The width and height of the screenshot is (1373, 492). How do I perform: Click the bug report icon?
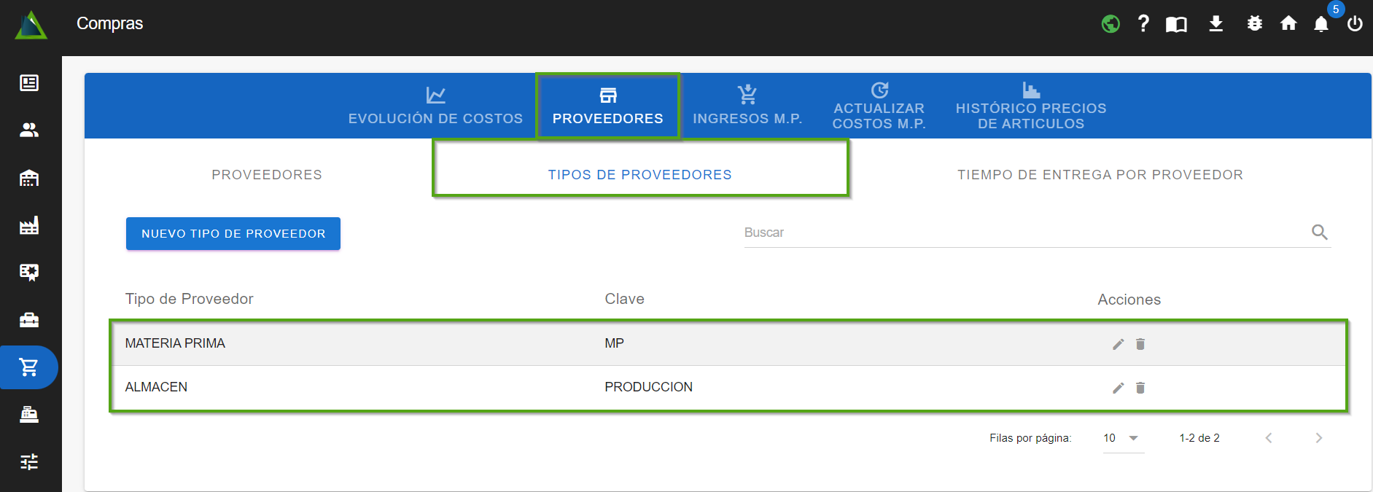coord(1254,24)
